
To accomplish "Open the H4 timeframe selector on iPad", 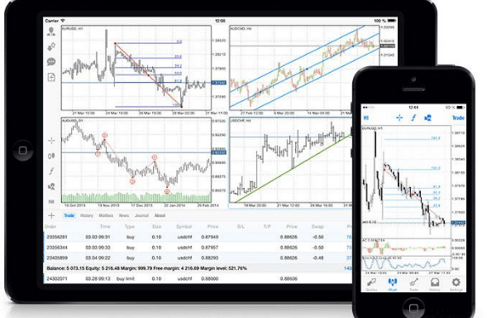I will coord(51,201).
